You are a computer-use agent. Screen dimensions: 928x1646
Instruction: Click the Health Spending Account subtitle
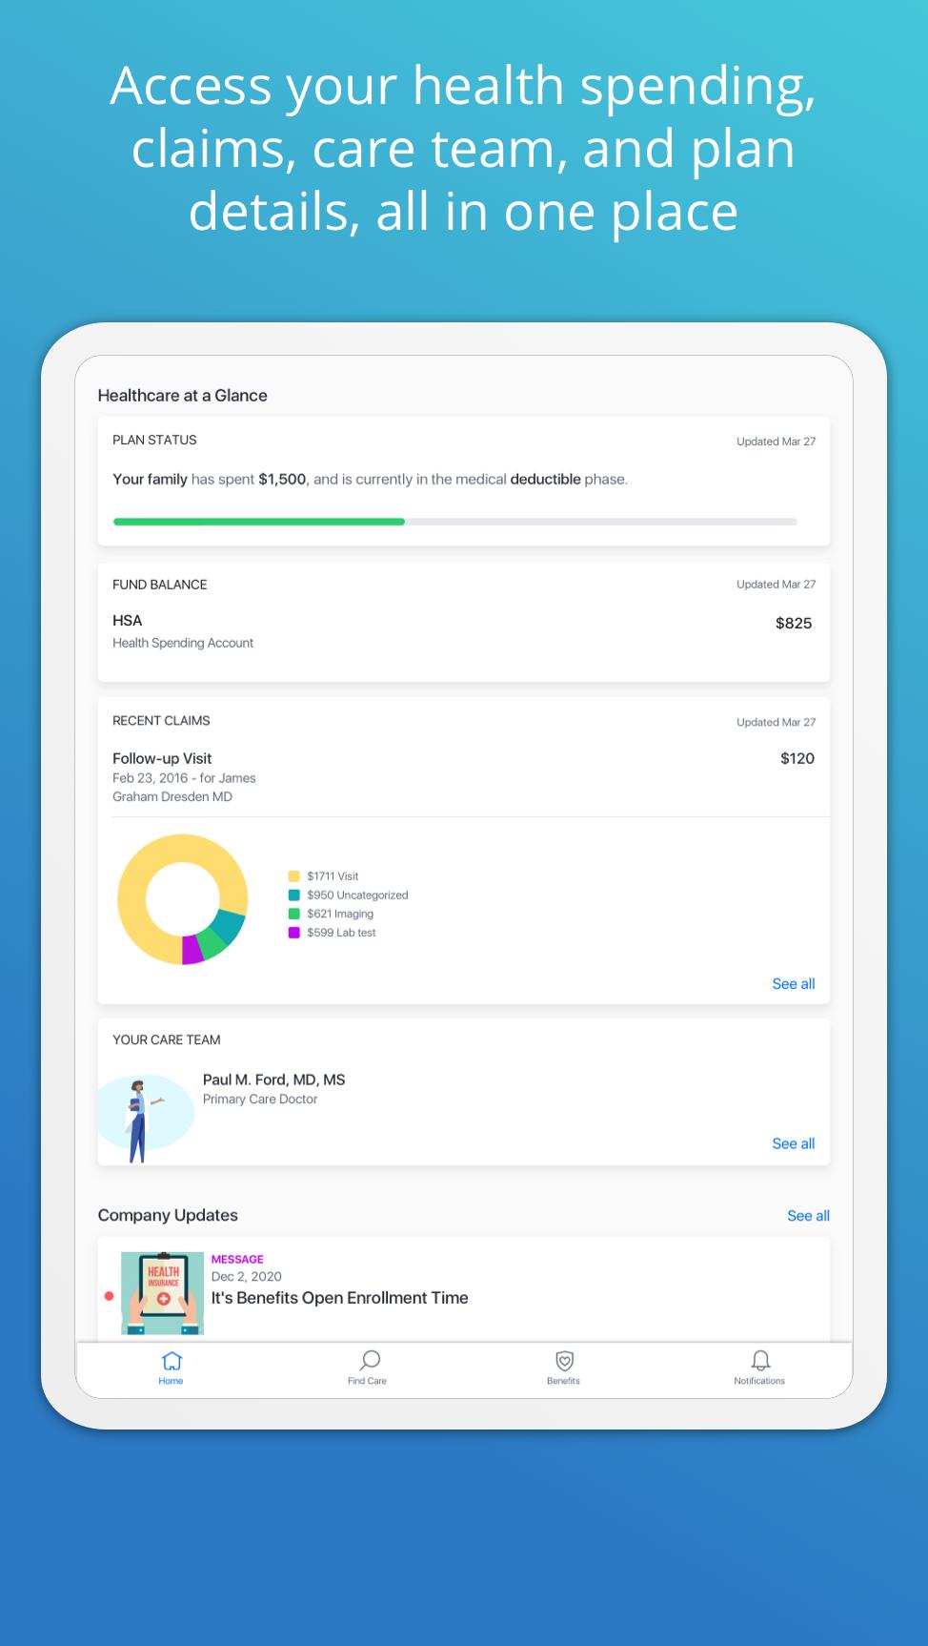tap(183, 643)
